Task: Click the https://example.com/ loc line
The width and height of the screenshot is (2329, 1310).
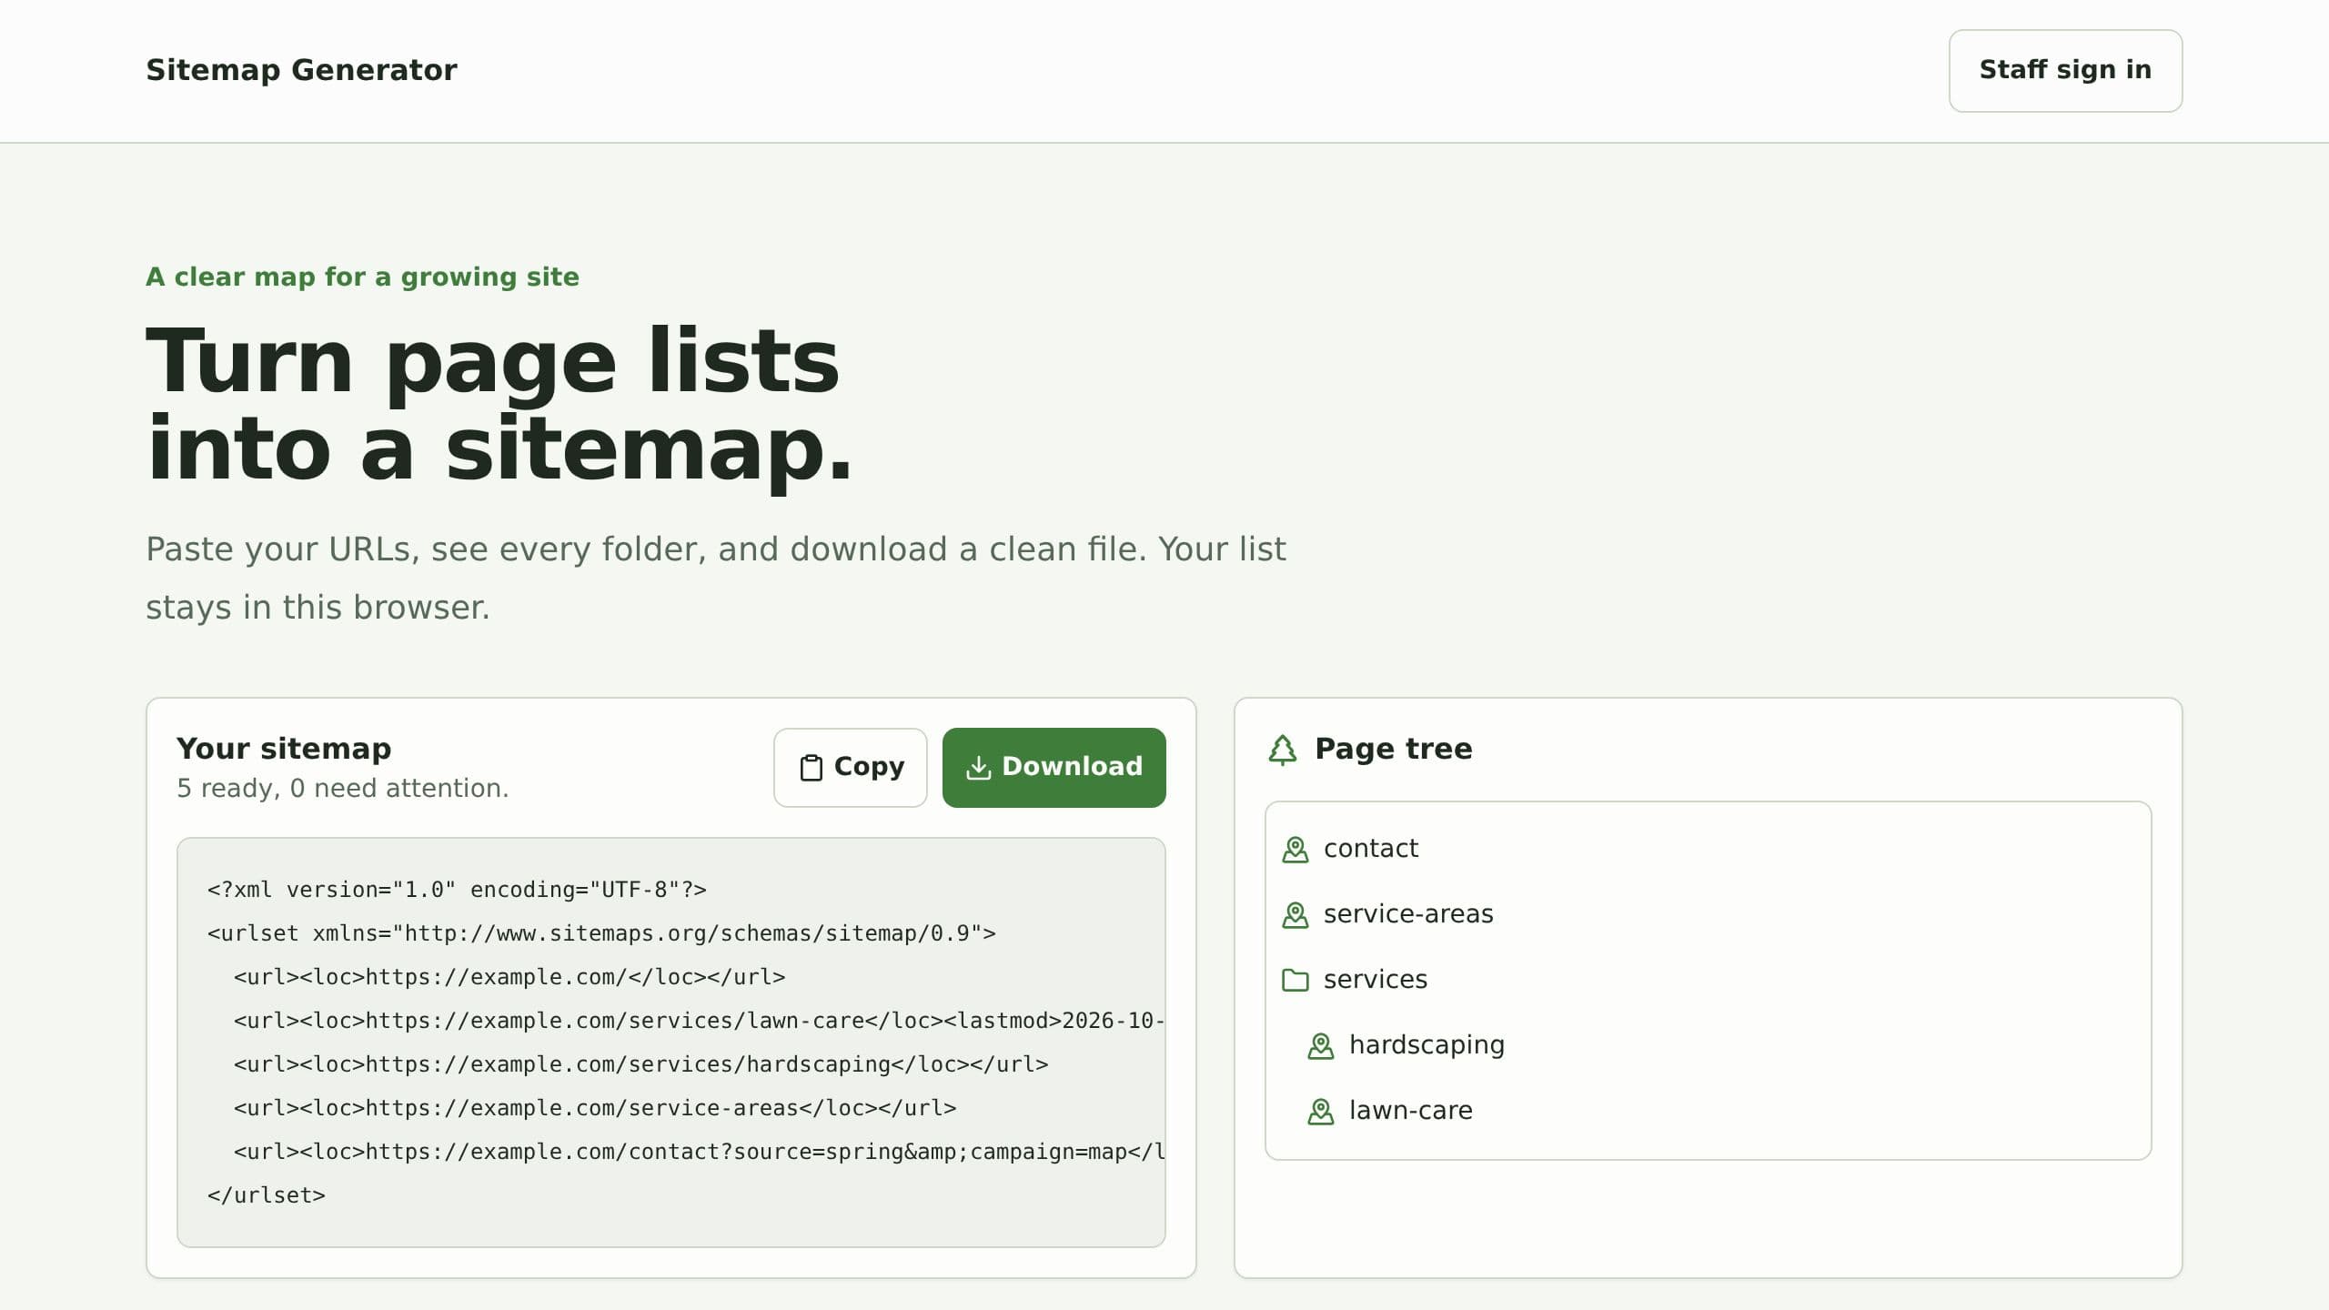Action: [509, 977]
